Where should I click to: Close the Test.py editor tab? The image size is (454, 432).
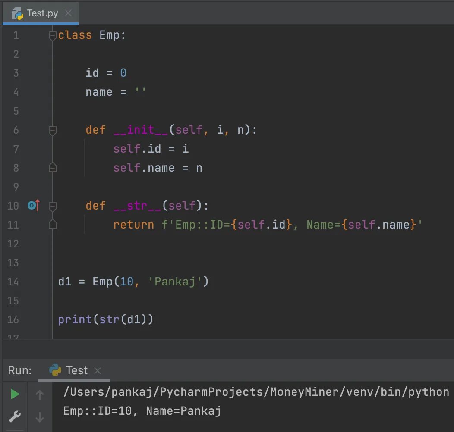point(68,13)
